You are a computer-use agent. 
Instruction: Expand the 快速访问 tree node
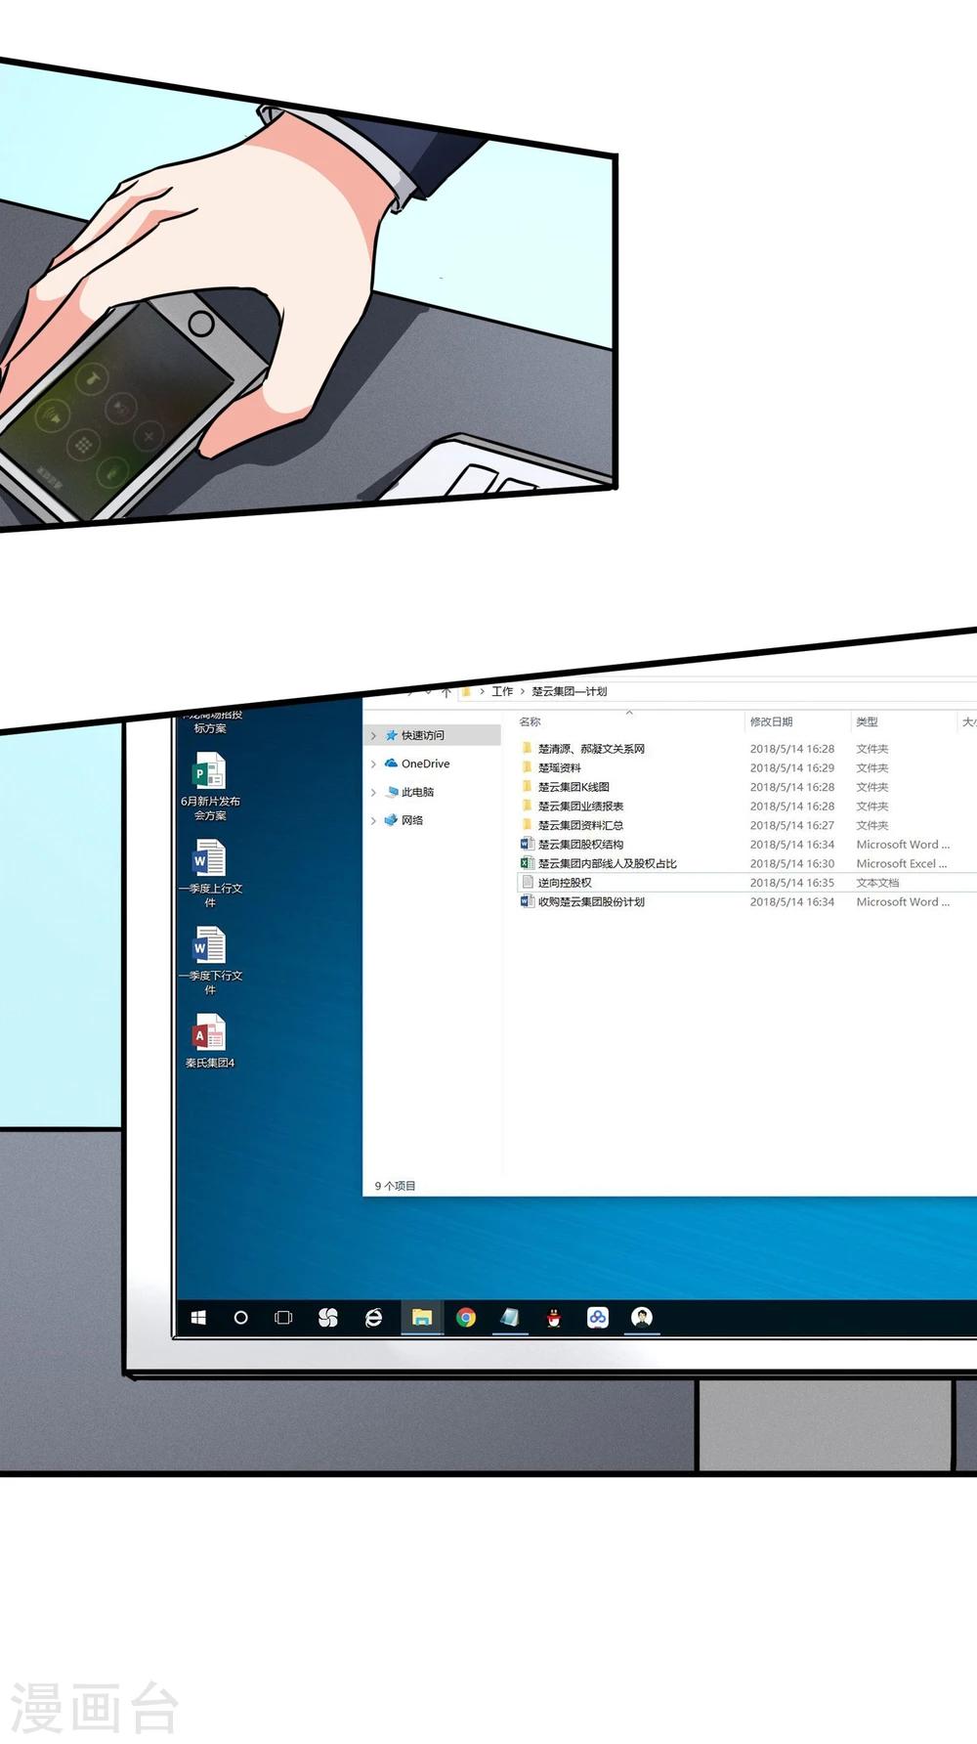[x=373, y=736]
